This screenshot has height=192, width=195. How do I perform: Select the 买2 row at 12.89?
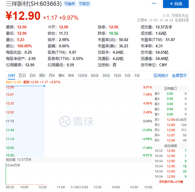point(171,125)
